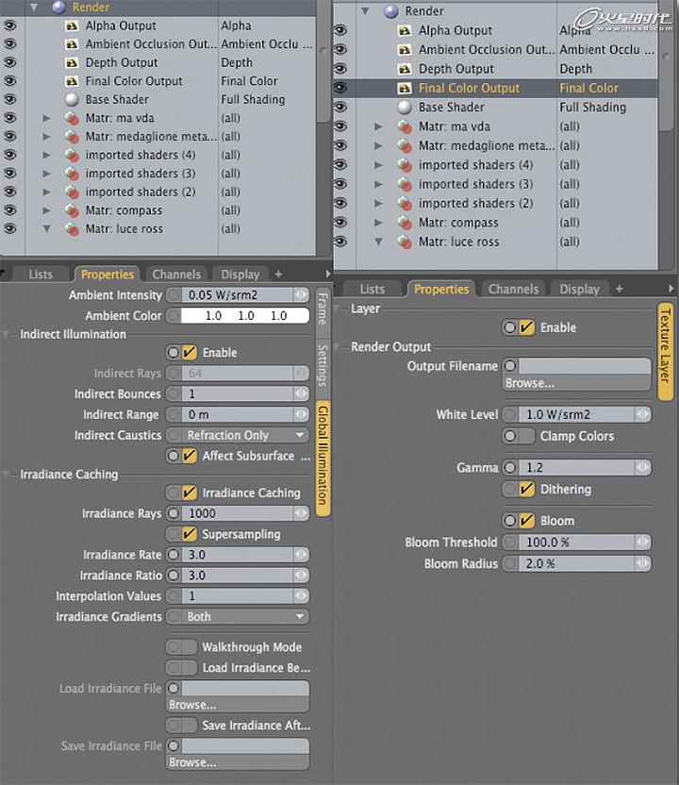Click the arrow icon at right of right tab bar

coord(671,289)
